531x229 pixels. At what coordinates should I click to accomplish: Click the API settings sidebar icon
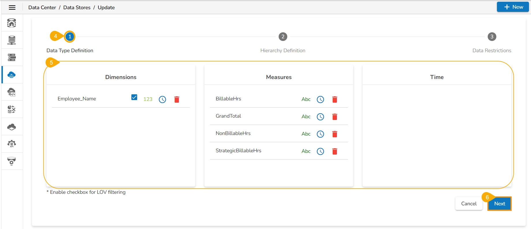(x=12, y=144)
